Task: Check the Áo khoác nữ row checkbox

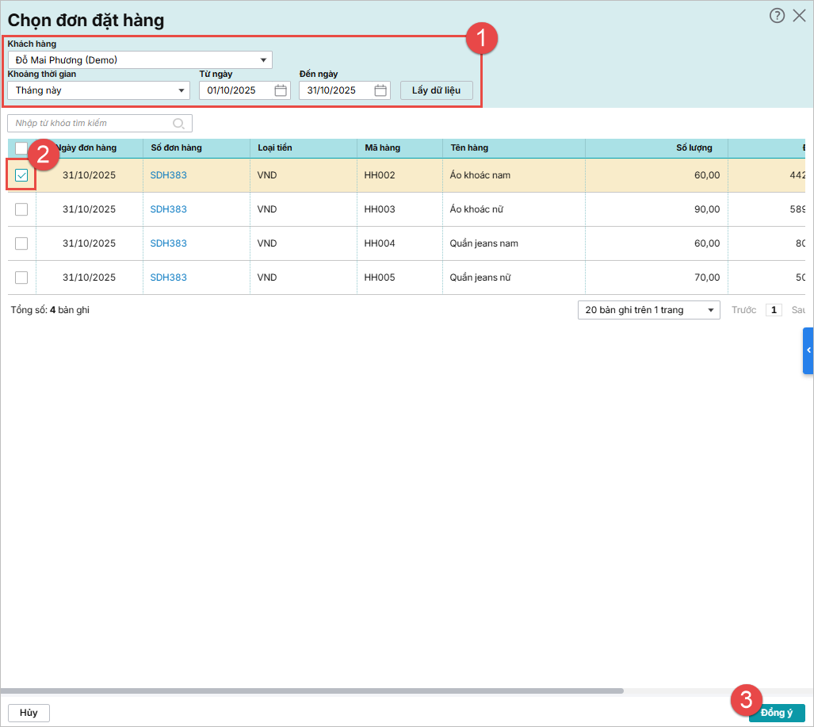Action: pyautogui.click(x=21, y=209)
